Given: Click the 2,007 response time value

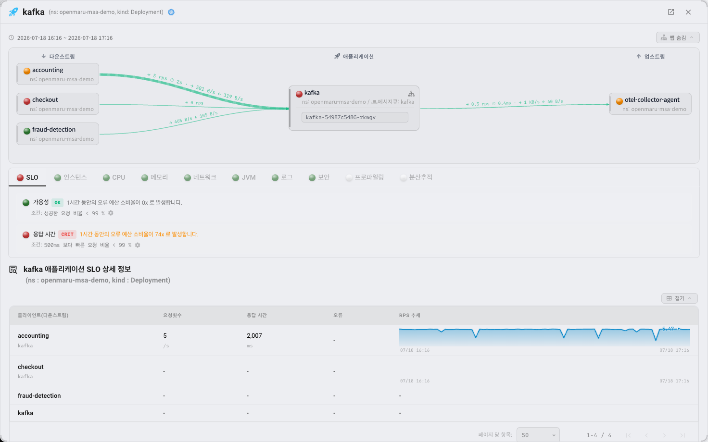Looking at the screenshot, I should [x=254, y=335].
